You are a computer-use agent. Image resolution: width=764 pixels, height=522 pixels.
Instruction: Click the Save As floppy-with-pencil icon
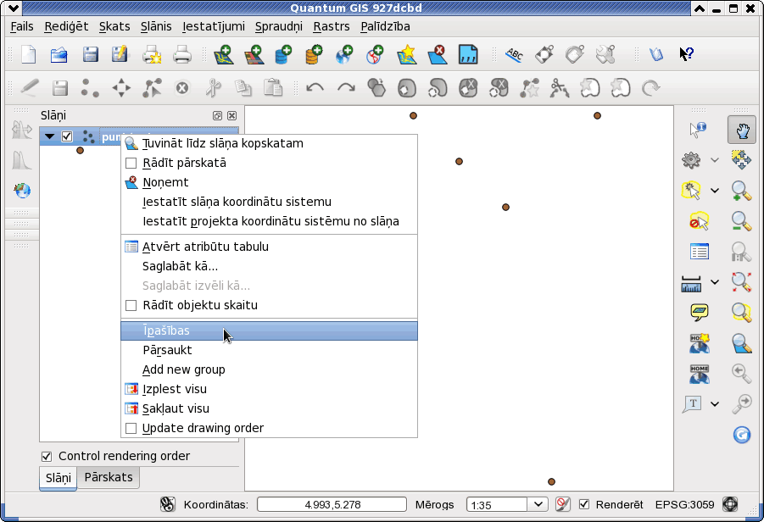120,54
